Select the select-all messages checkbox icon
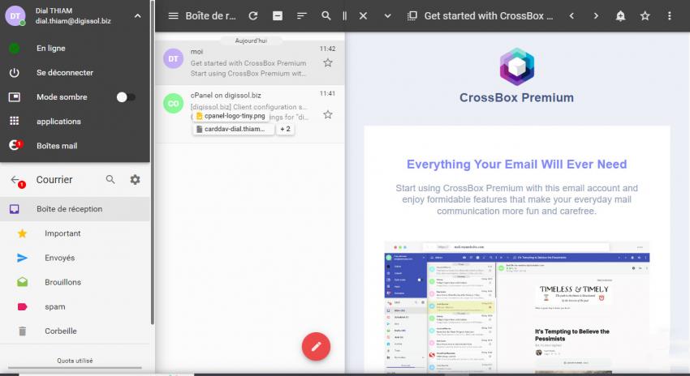690x376 pixels. click(x=278, y=16)
